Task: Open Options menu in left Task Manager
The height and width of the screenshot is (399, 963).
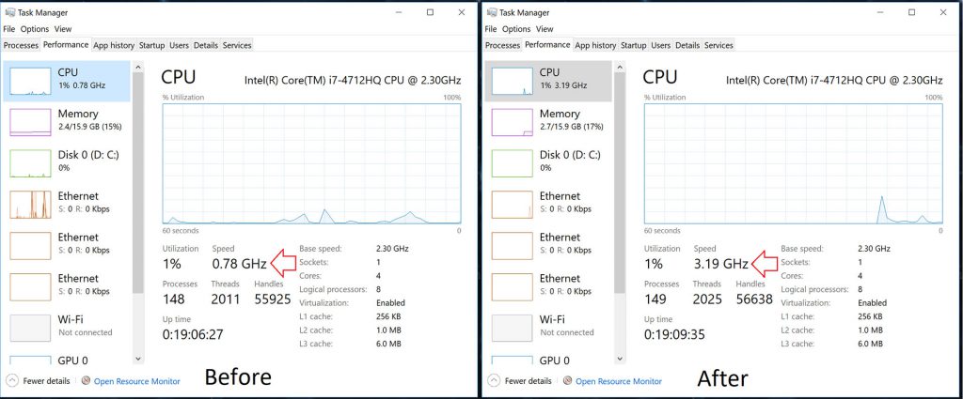Action: click(x=35, y=29)
